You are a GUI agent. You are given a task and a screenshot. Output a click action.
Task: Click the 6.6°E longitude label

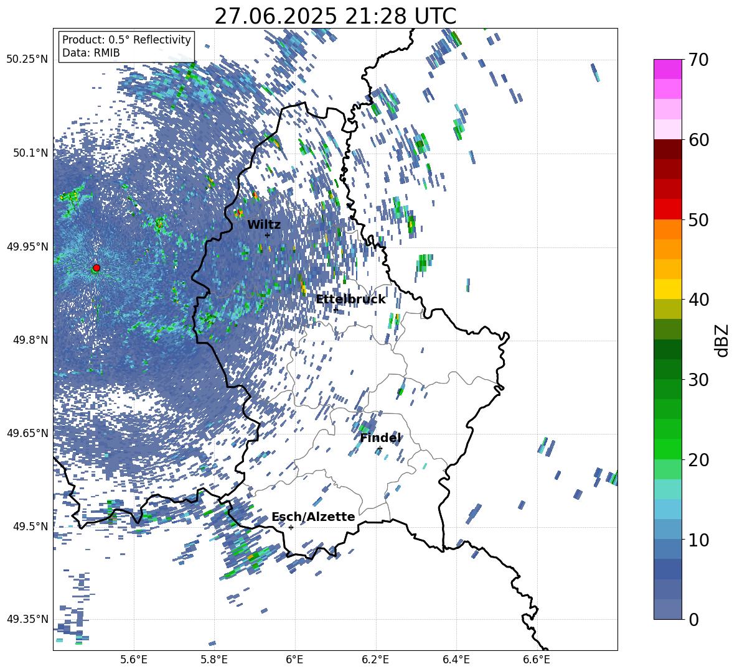537,660
